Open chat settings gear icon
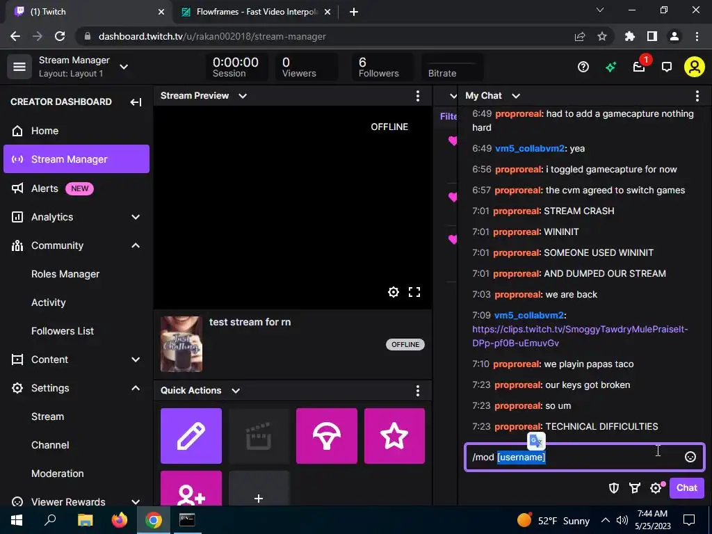This screenshot has width=712, height=534. (656, 488)
